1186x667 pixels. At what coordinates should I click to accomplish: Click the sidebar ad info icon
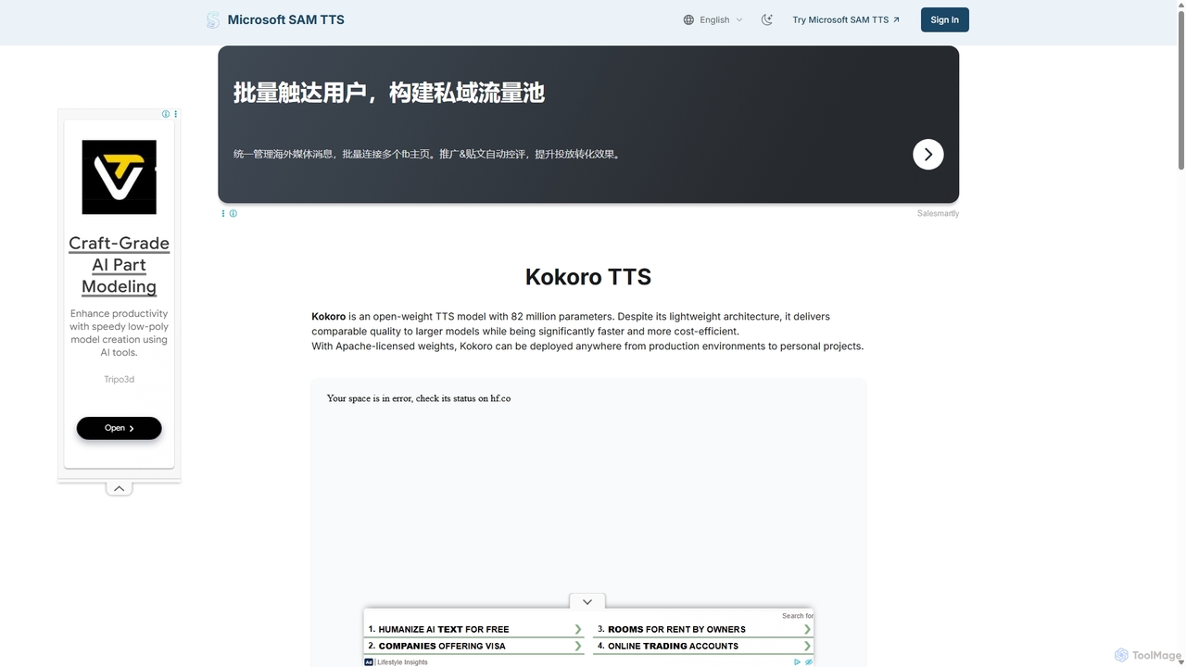click(166, 114)
